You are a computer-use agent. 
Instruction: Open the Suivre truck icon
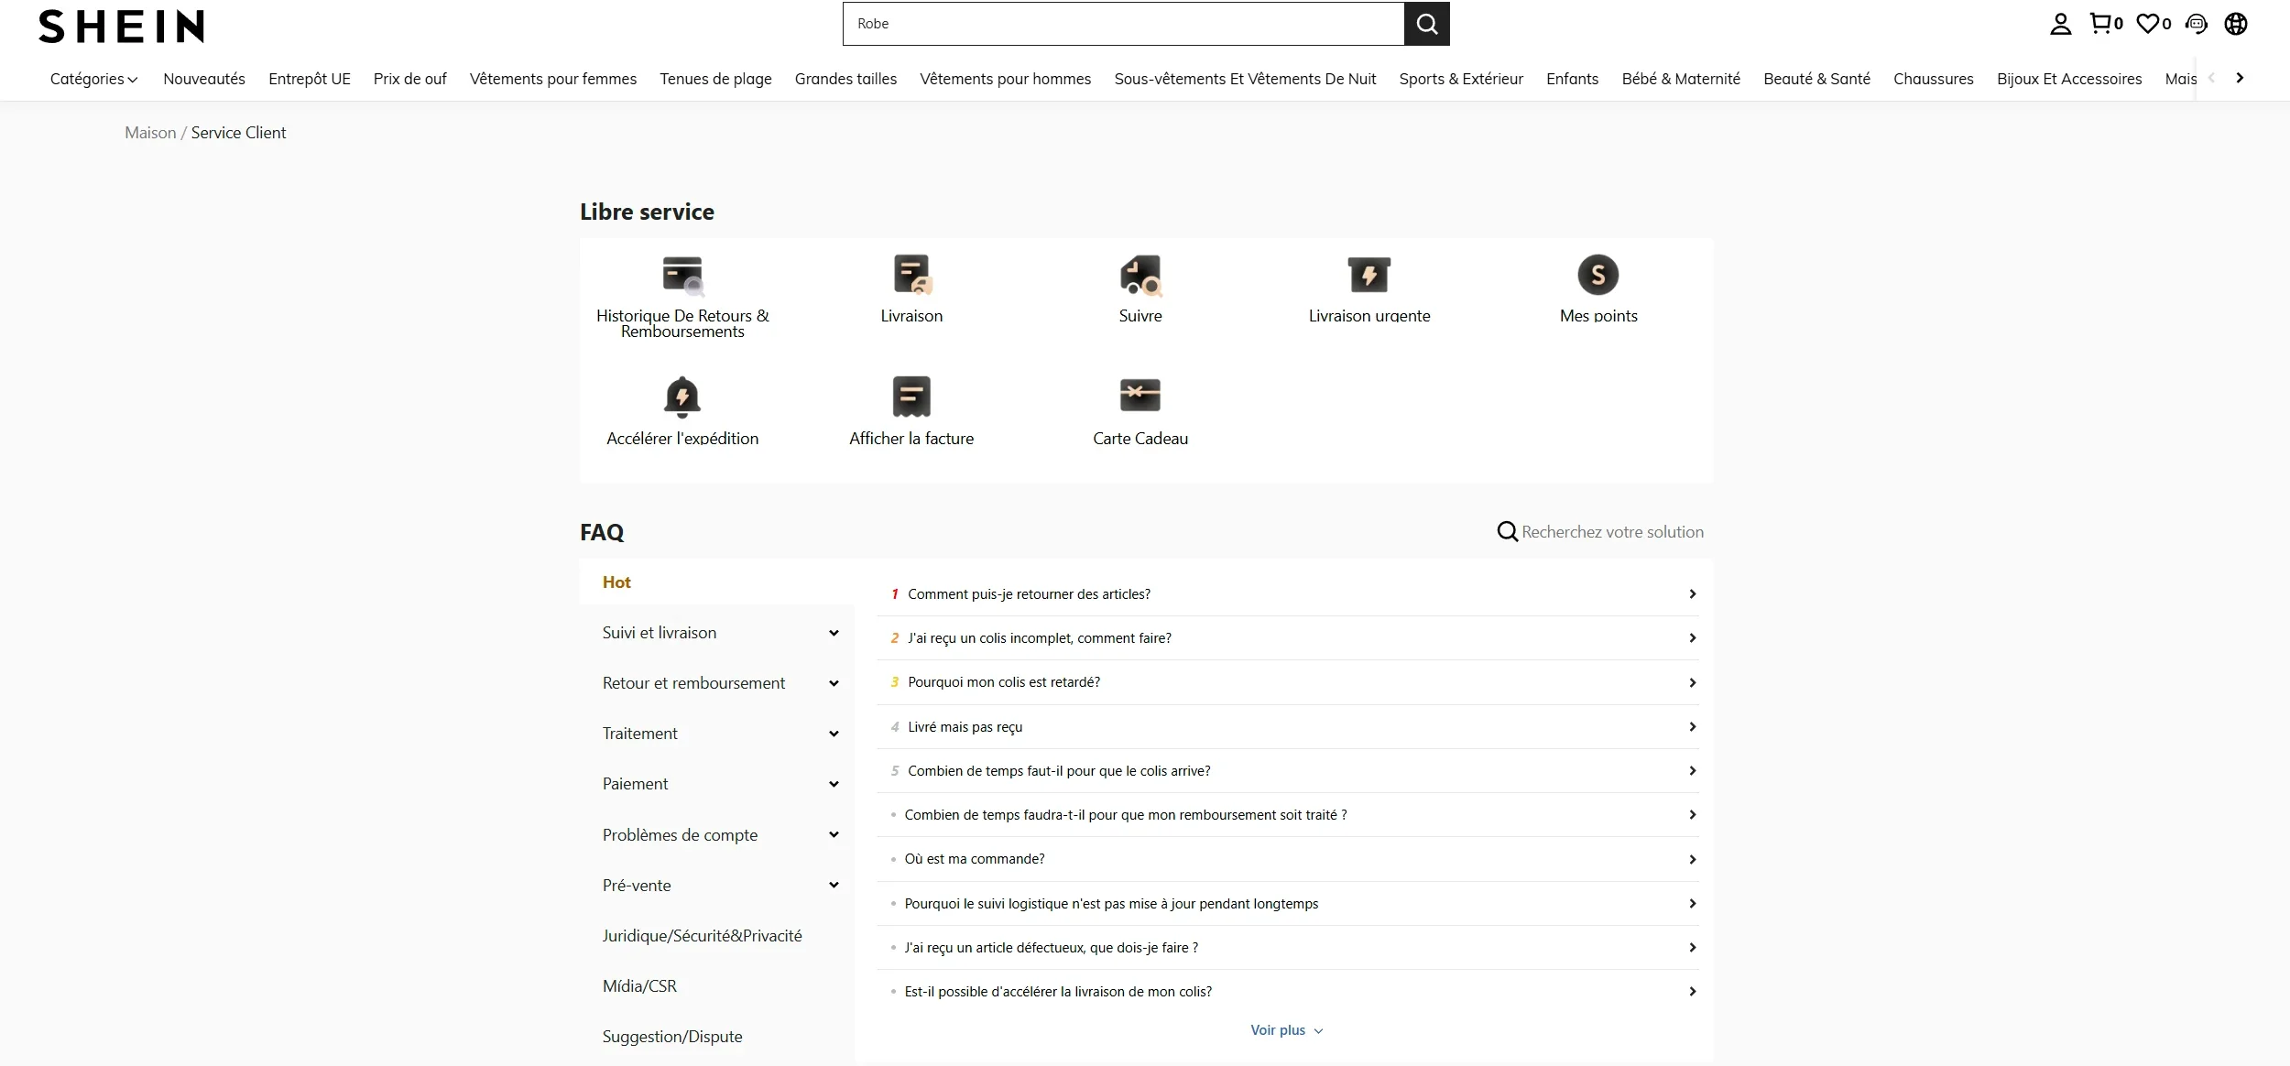[x=1140, y=276]
